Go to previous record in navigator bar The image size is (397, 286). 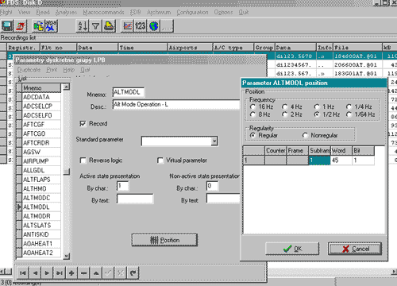point(35,272)
